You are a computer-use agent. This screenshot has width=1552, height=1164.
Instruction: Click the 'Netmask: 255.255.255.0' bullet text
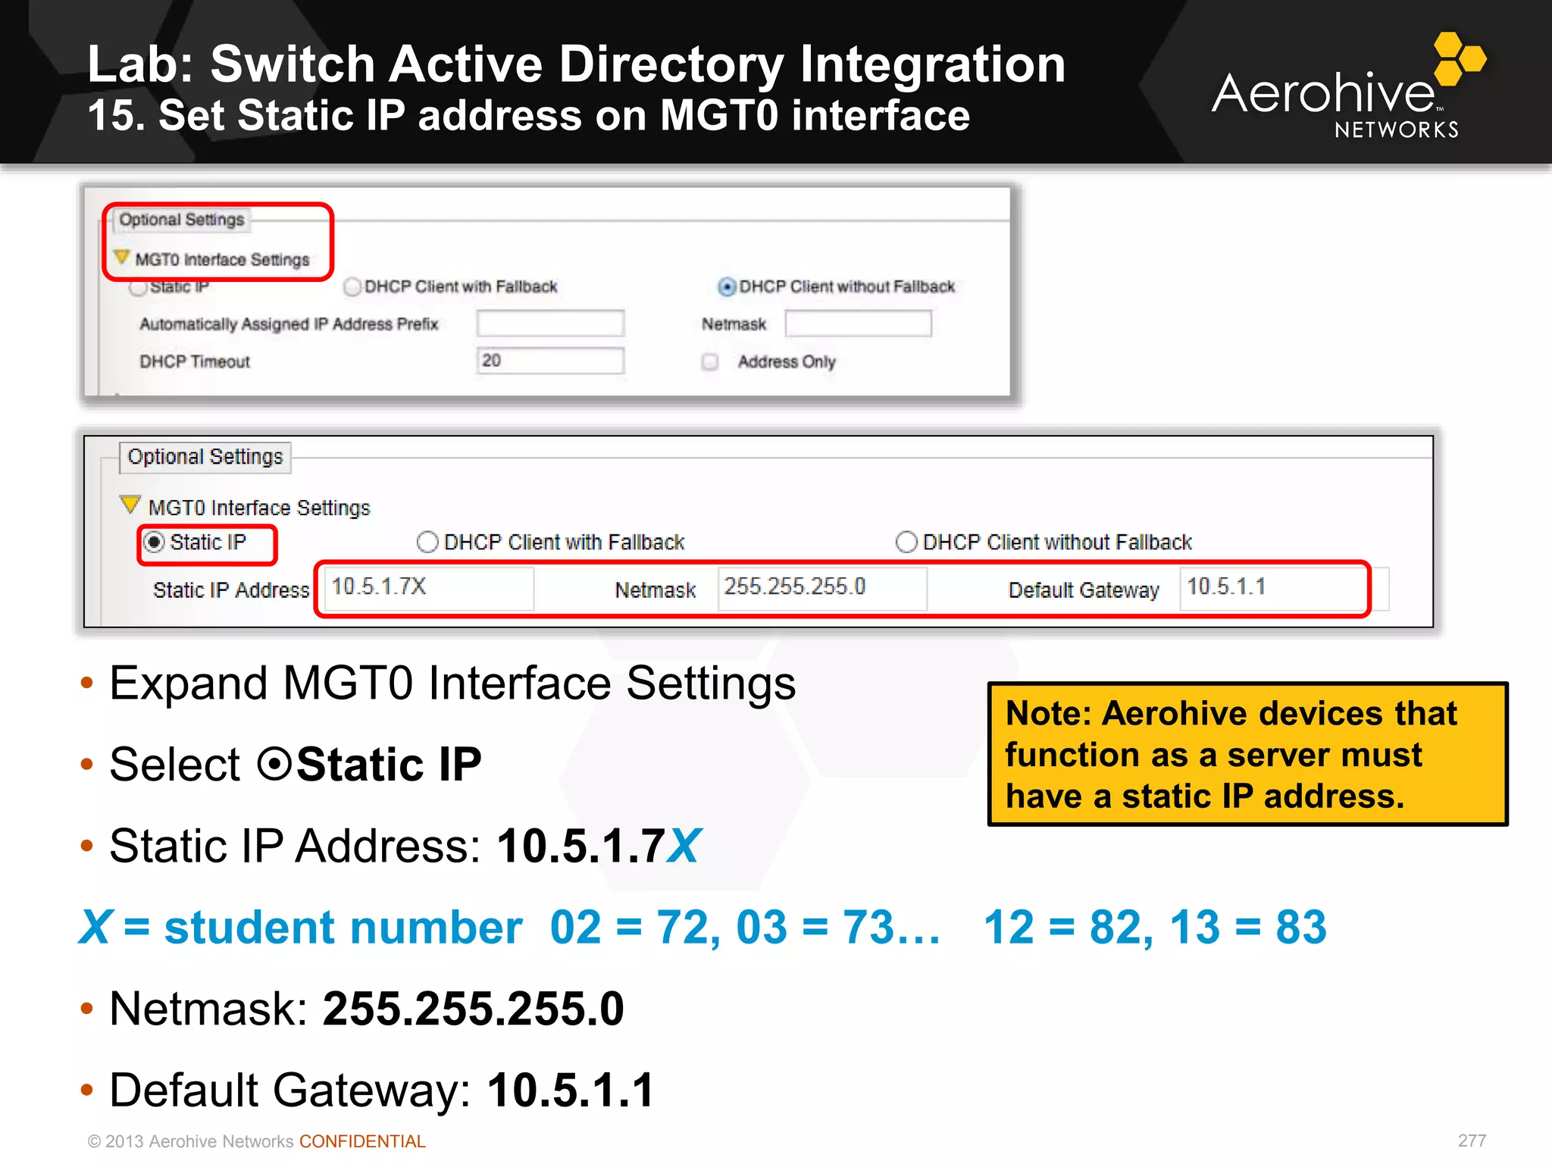pos(367,1009)
